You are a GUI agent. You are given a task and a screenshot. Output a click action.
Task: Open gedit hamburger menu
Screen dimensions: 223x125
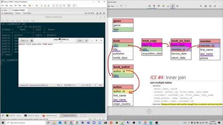(86, 40)
